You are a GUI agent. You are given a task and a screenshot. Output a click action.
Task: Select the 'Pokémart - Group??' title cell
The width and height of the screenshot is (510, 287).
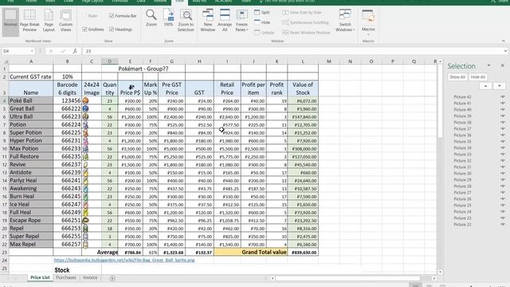click(143, 69)
